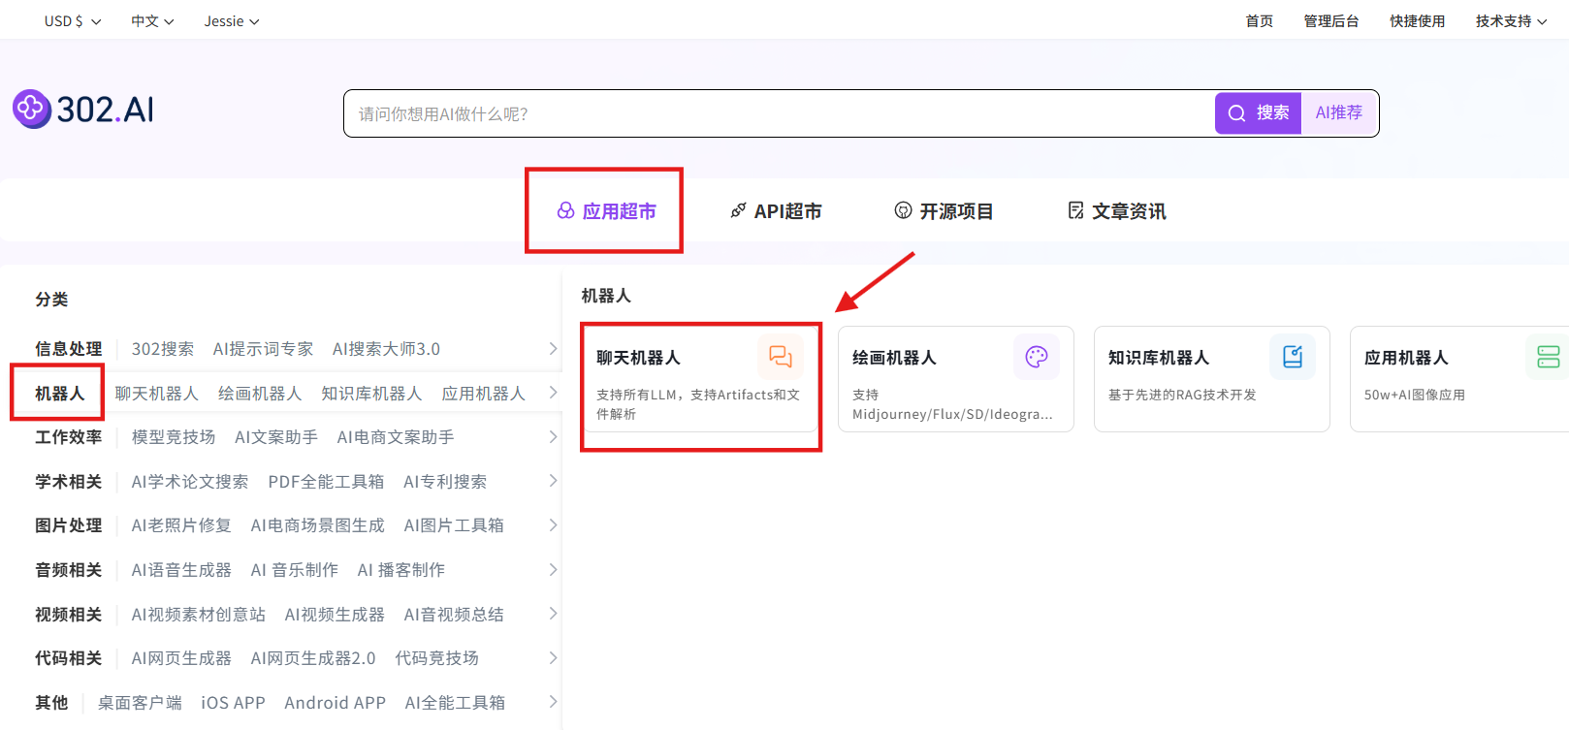
Task: Expand the 图片处理 row chevron
Action: tap(553, 525)
